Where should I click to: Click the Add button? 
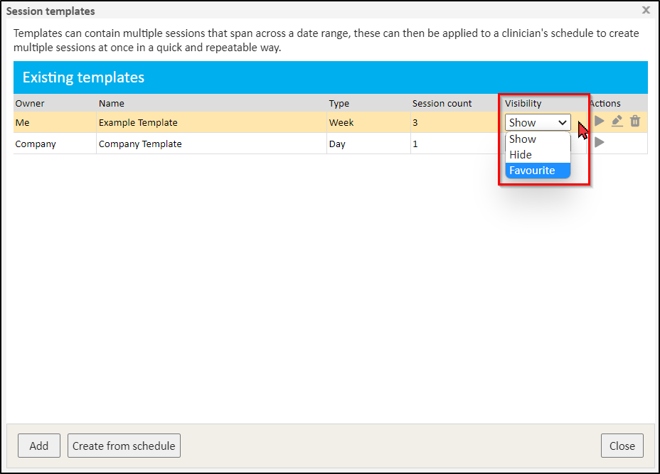pyautogui.click(x=39, y=446)
